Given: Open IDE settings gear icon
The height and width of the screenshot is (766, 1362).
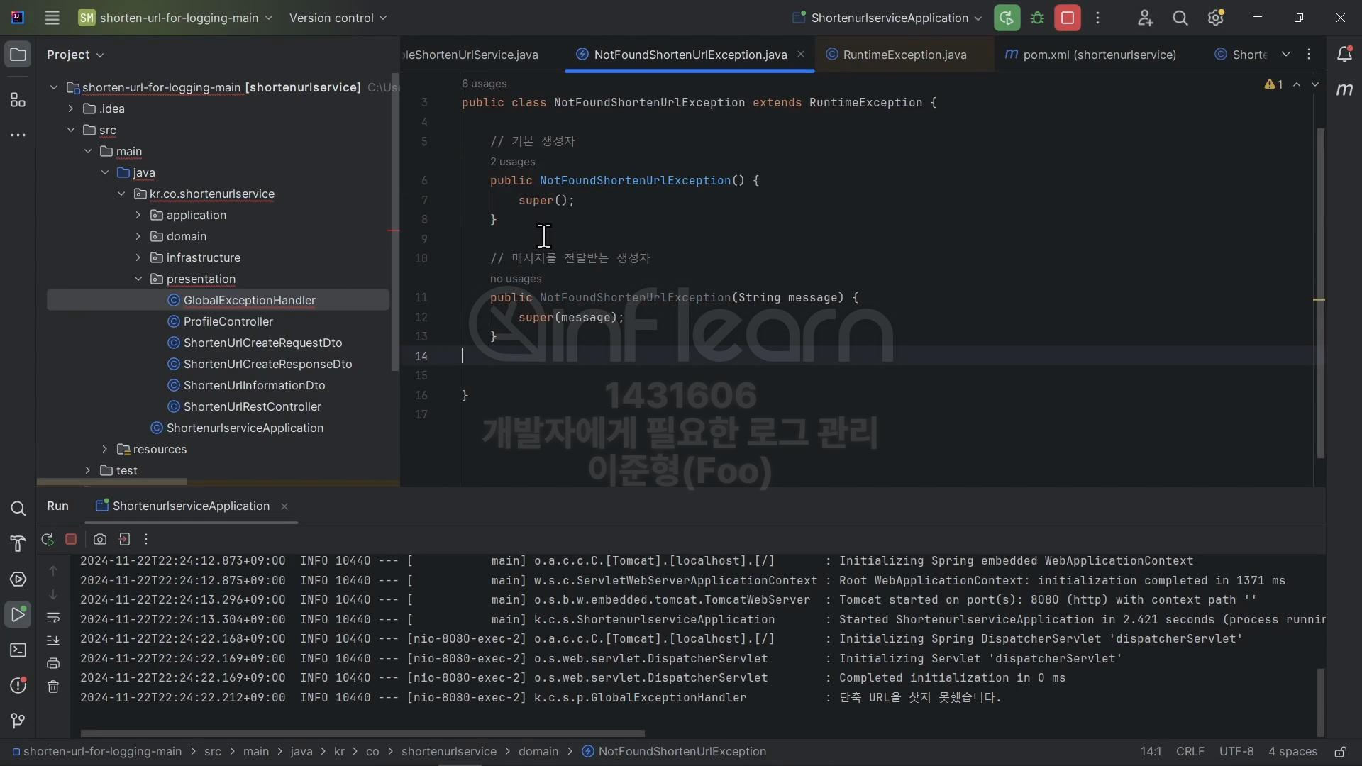Looking at the screenshot, I should [1215, 18].
